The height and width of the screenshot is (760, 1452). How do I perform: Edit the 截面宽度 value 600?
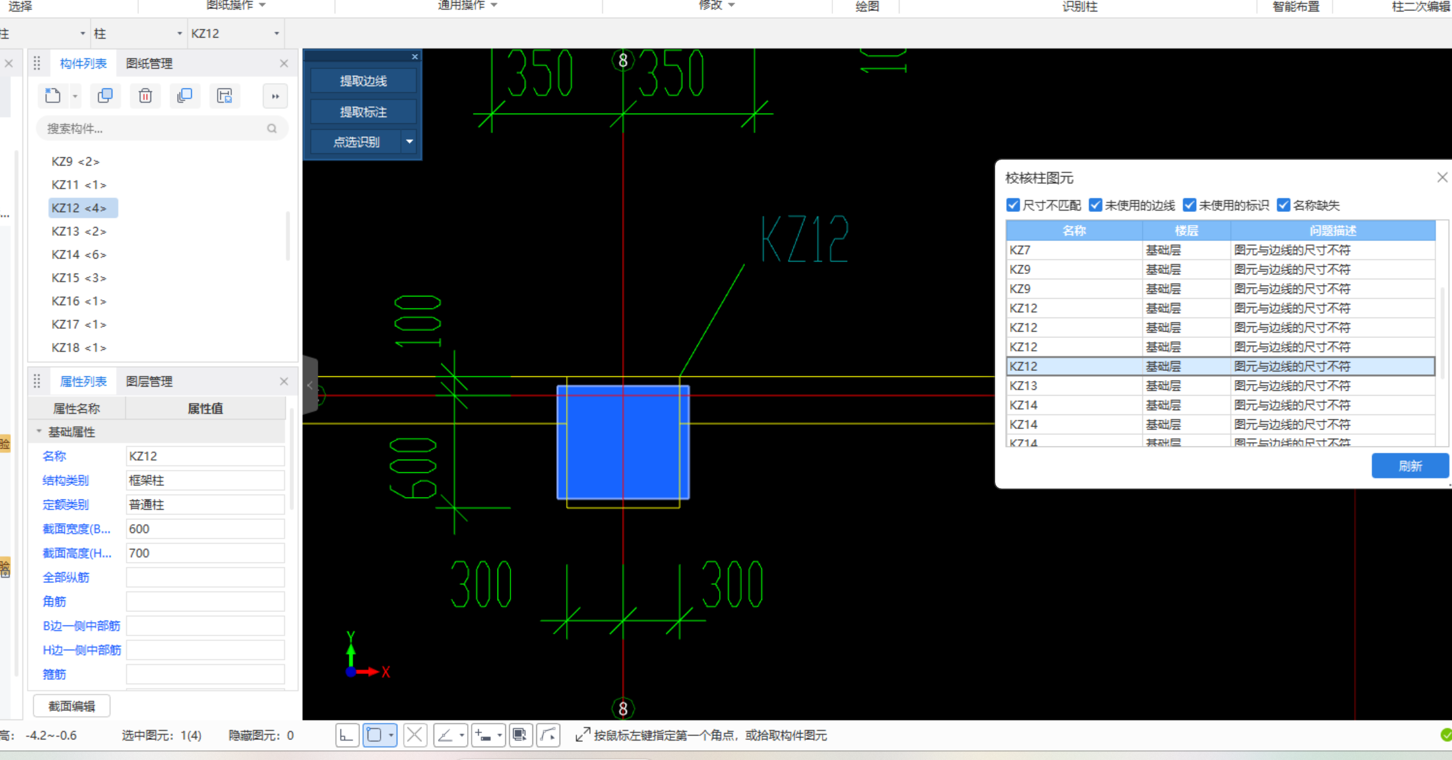pyautogui.click(x=205, y=529)
